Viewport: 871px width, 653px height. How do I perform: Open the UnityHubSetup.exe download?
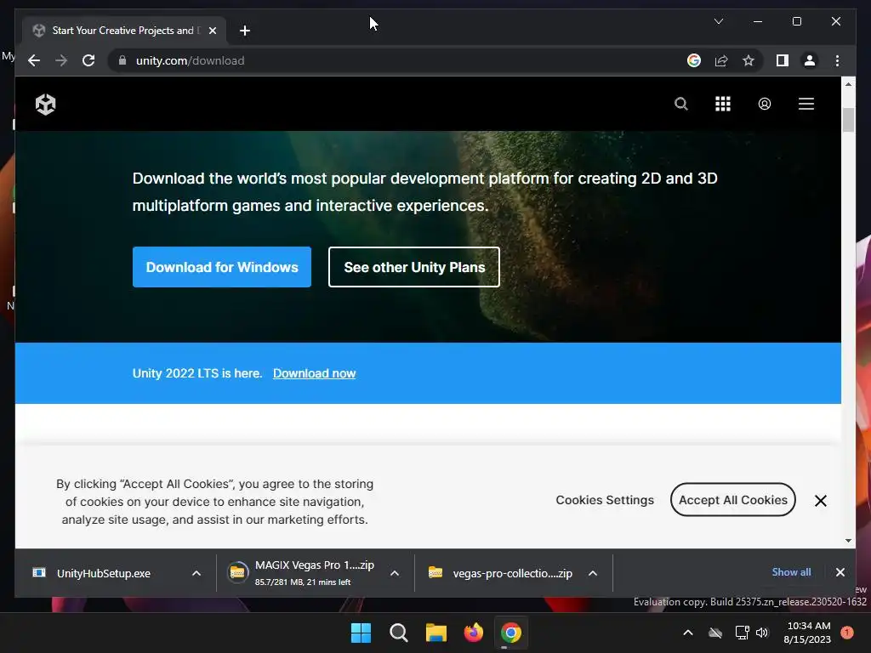[103, 573]
